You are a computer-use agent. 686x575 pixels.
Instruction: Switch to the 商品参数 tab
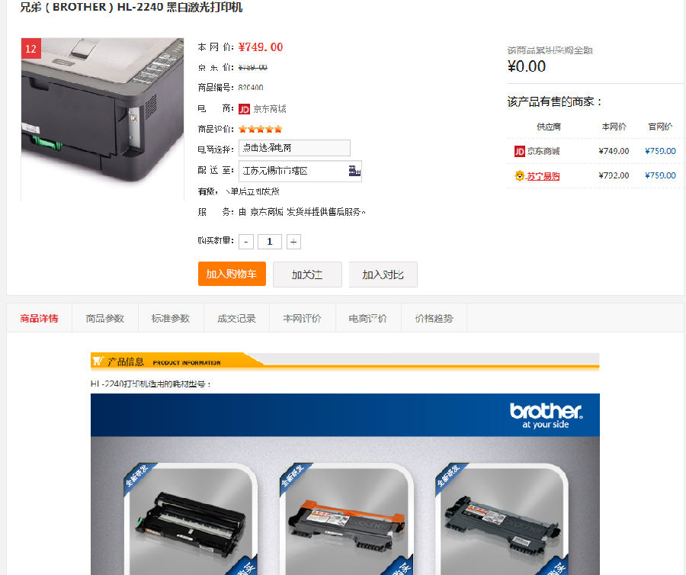(x=105, y=318)
